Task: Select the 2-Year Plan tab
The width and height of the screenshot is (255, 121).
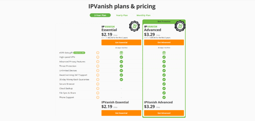Action: (x=100, y=15)
